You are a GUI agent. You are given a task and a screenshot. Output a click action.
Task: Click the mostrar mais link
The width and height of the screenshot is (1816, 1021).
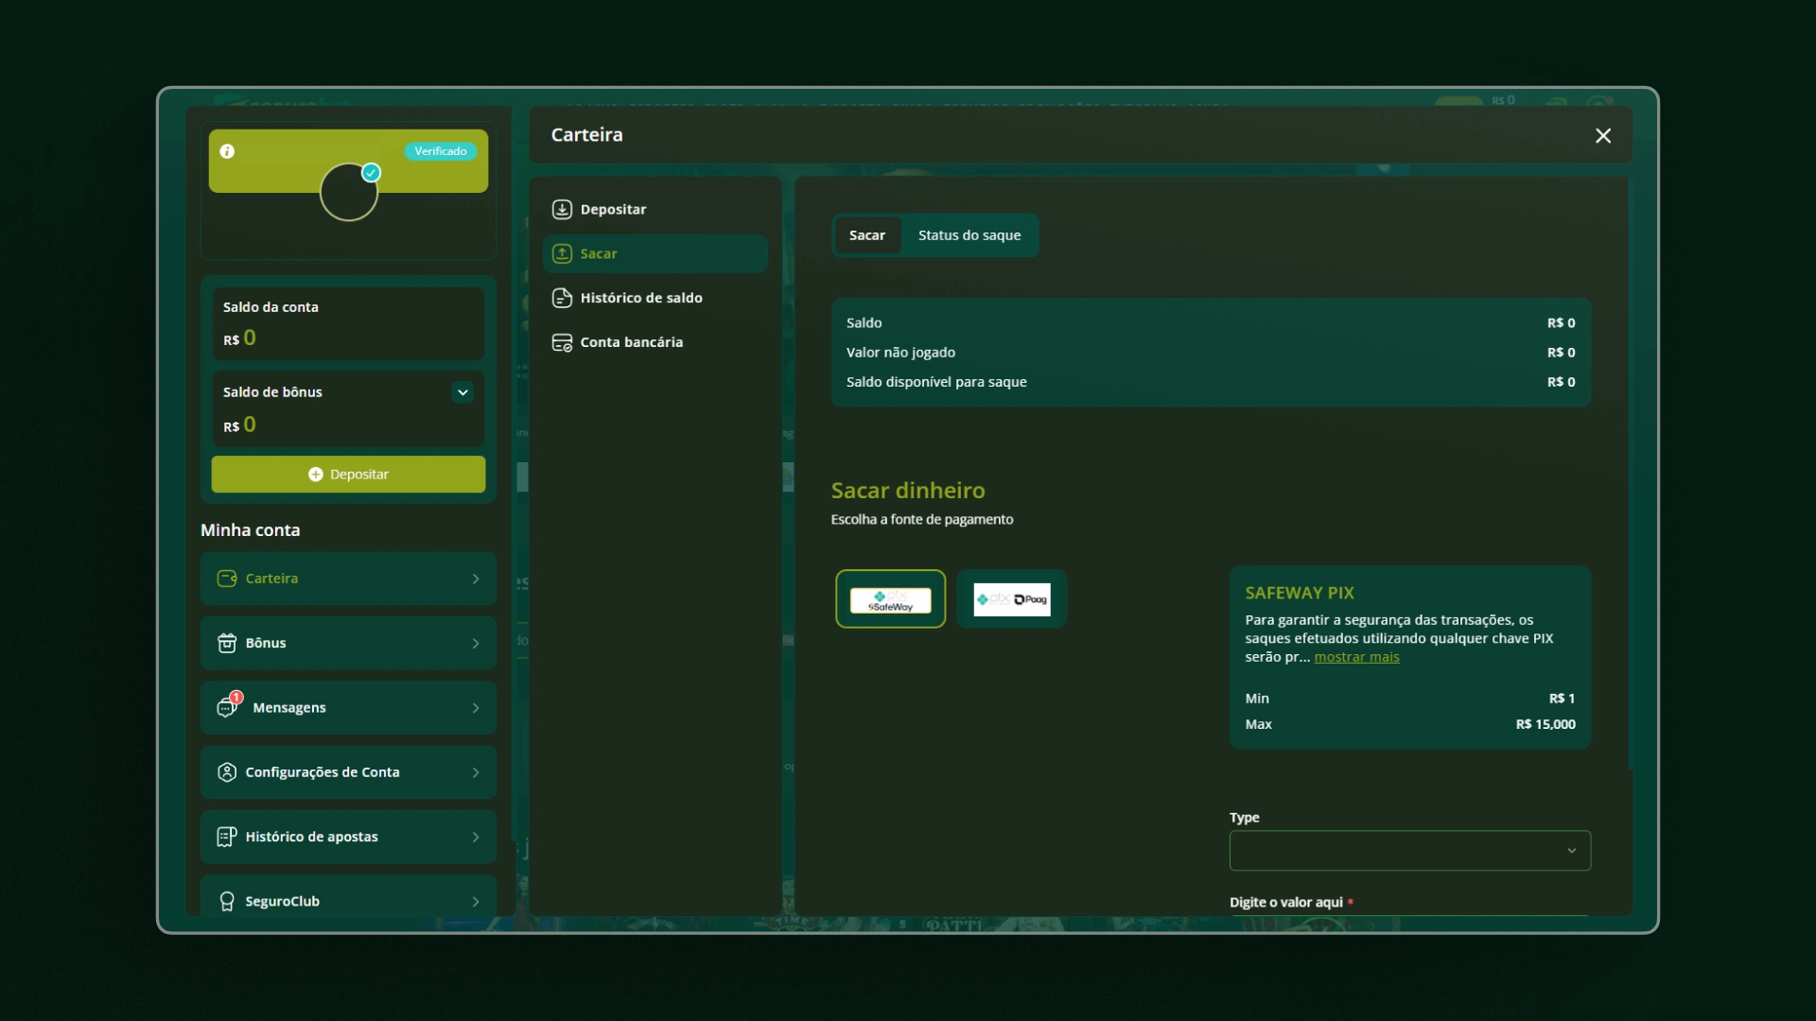1356,657
